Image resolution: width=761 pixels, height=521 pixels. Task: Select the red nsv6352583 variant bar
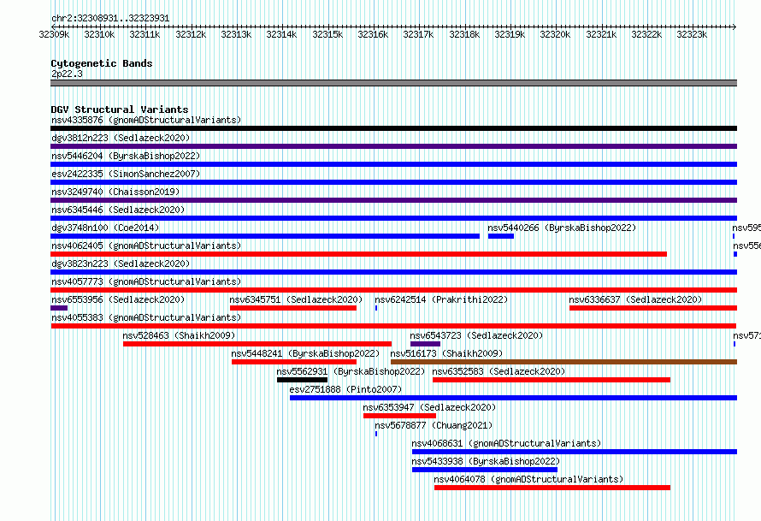click(x=552, y=380)
